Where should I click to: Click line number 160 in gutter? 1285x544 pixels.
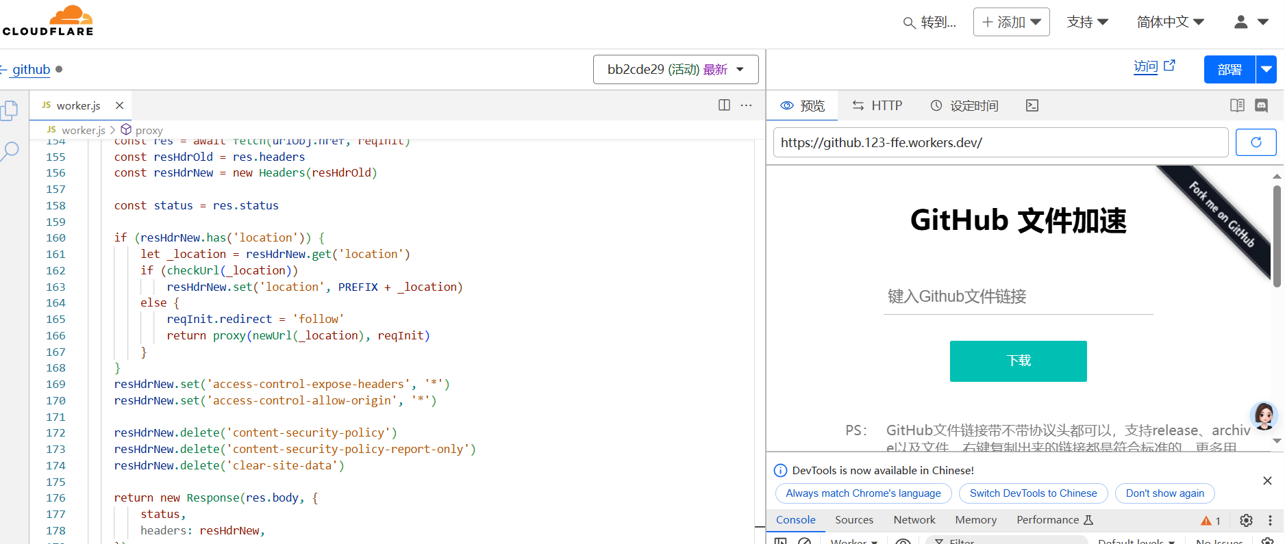pyautogui.click(x=55, y=238)
